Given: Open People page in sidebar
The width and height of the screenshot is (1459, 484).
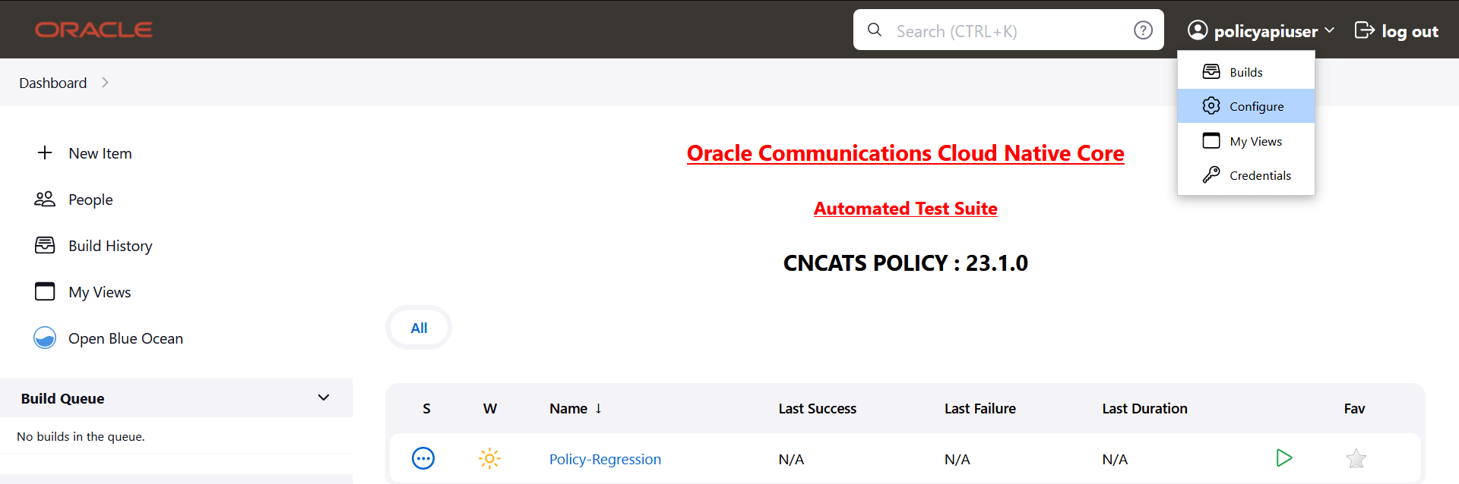Looking at the screenshot, I should (90, 200).
